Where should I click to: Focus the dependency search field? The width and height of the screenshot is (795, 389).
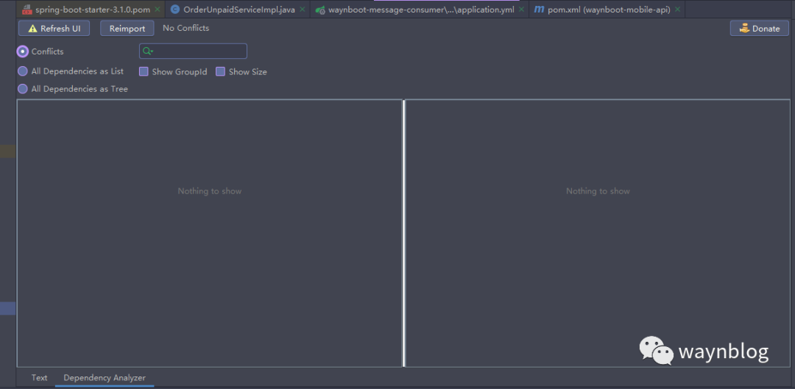(193, 51)
